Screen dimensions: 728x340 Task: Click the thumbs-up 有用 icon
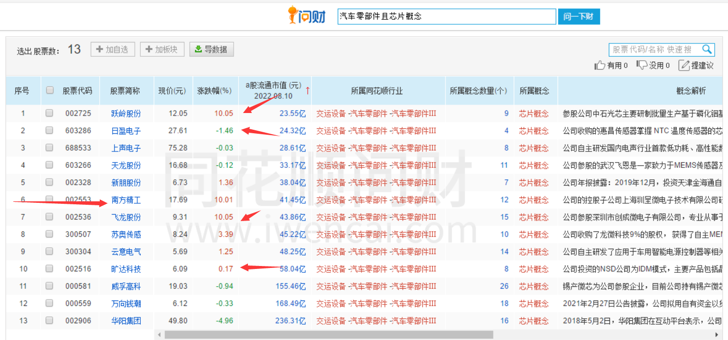click(x=600, y=65)
